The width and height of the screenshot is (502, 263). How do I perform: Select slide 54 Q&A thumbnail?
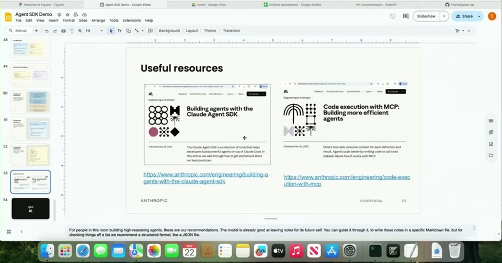tap(31, 209)
